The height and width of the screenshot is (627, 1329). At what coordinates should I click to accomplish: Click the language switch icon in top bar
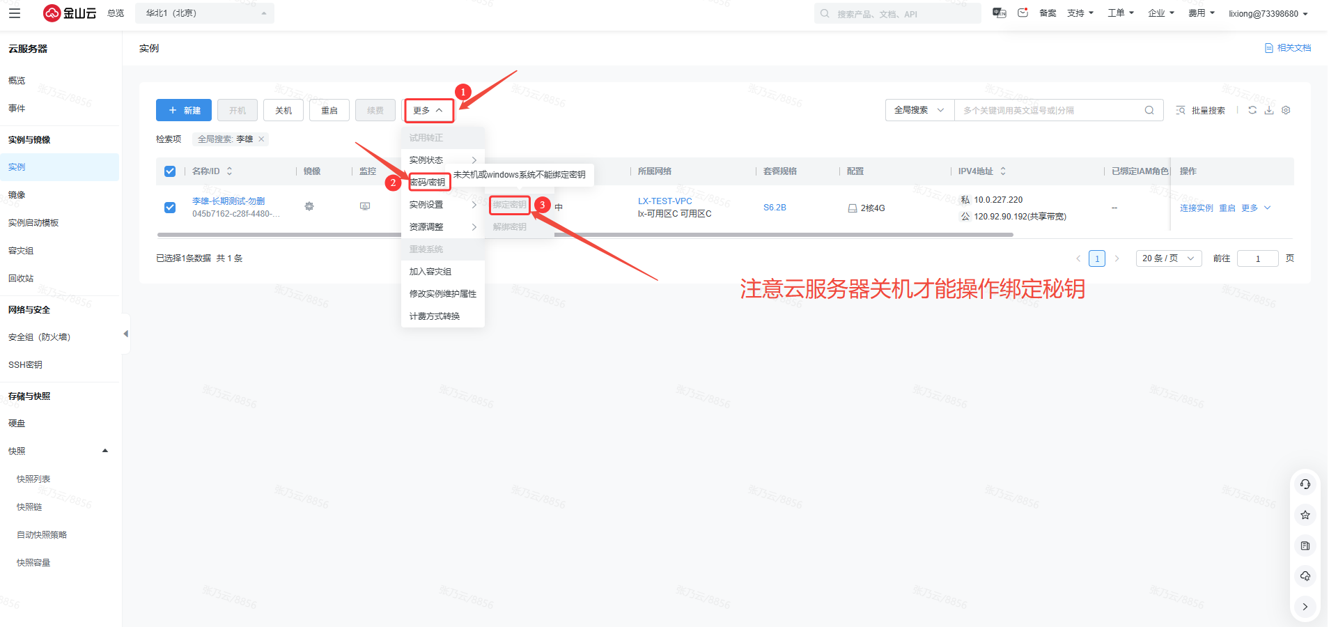(1000, 13)
